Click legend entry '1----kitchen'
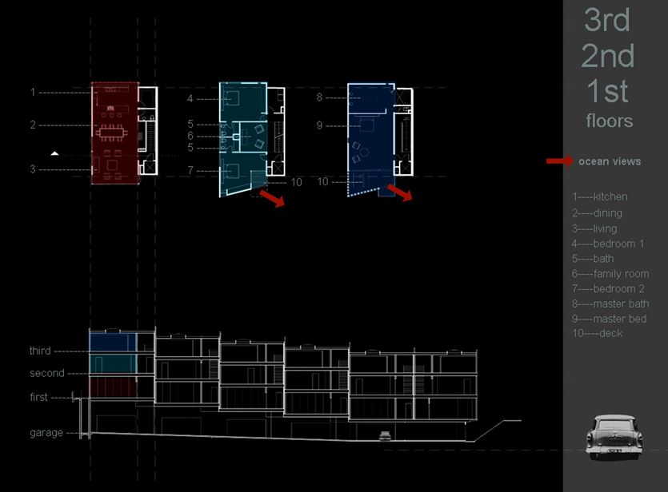This screenshot has width=668, height=492. tap(599, 197)
